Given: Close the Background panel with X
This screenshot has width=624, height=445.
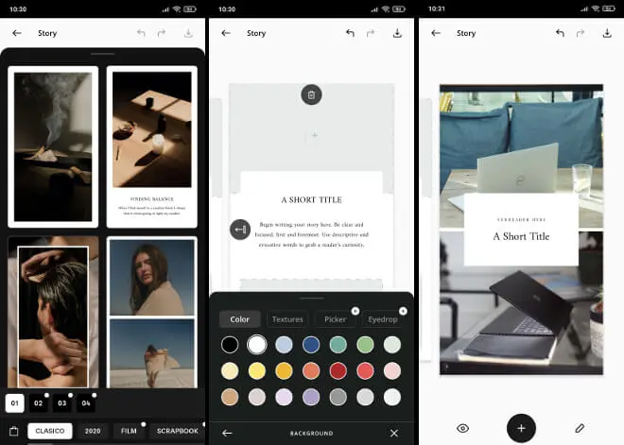Looking at the screenshot, I should tap(394, 433).
